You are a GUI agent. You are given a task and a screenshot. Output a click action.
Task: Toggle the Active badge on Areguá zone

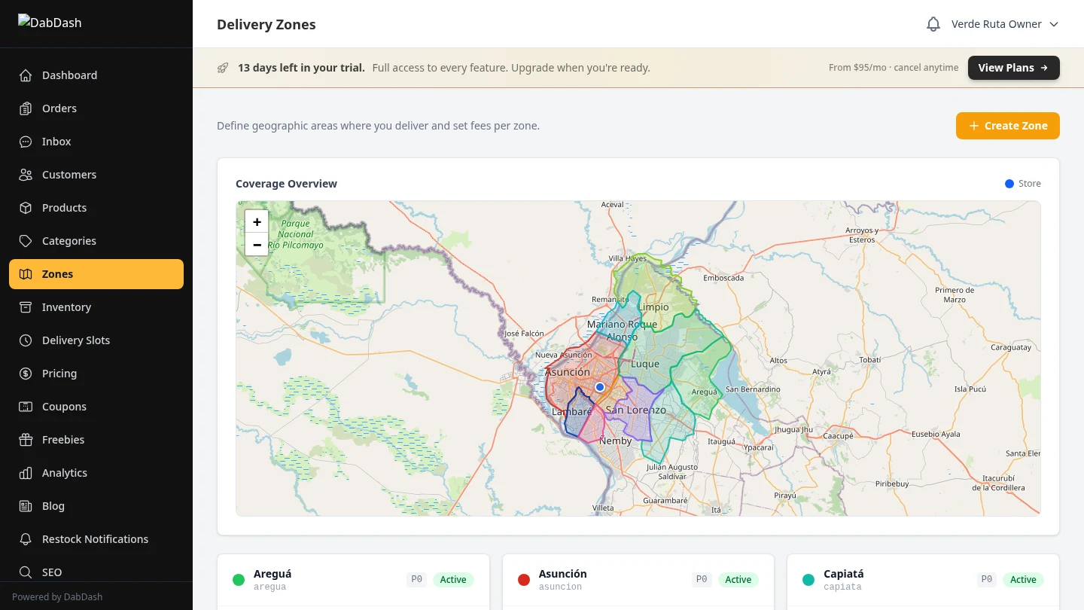point(453,579)
